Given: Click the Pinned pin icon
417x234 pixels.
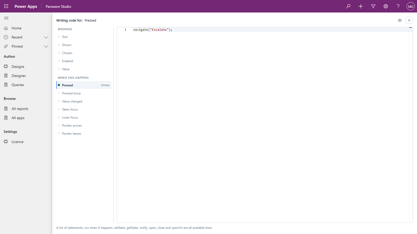Looking at the screenshot, I should pyautogui.click(x=6, y=46).
